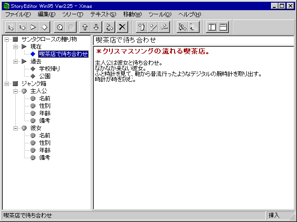Viewport: 297px width, 222px height.
Task: Click the square icon beside ジャンク箱
Action: click(x=15, y=83)
